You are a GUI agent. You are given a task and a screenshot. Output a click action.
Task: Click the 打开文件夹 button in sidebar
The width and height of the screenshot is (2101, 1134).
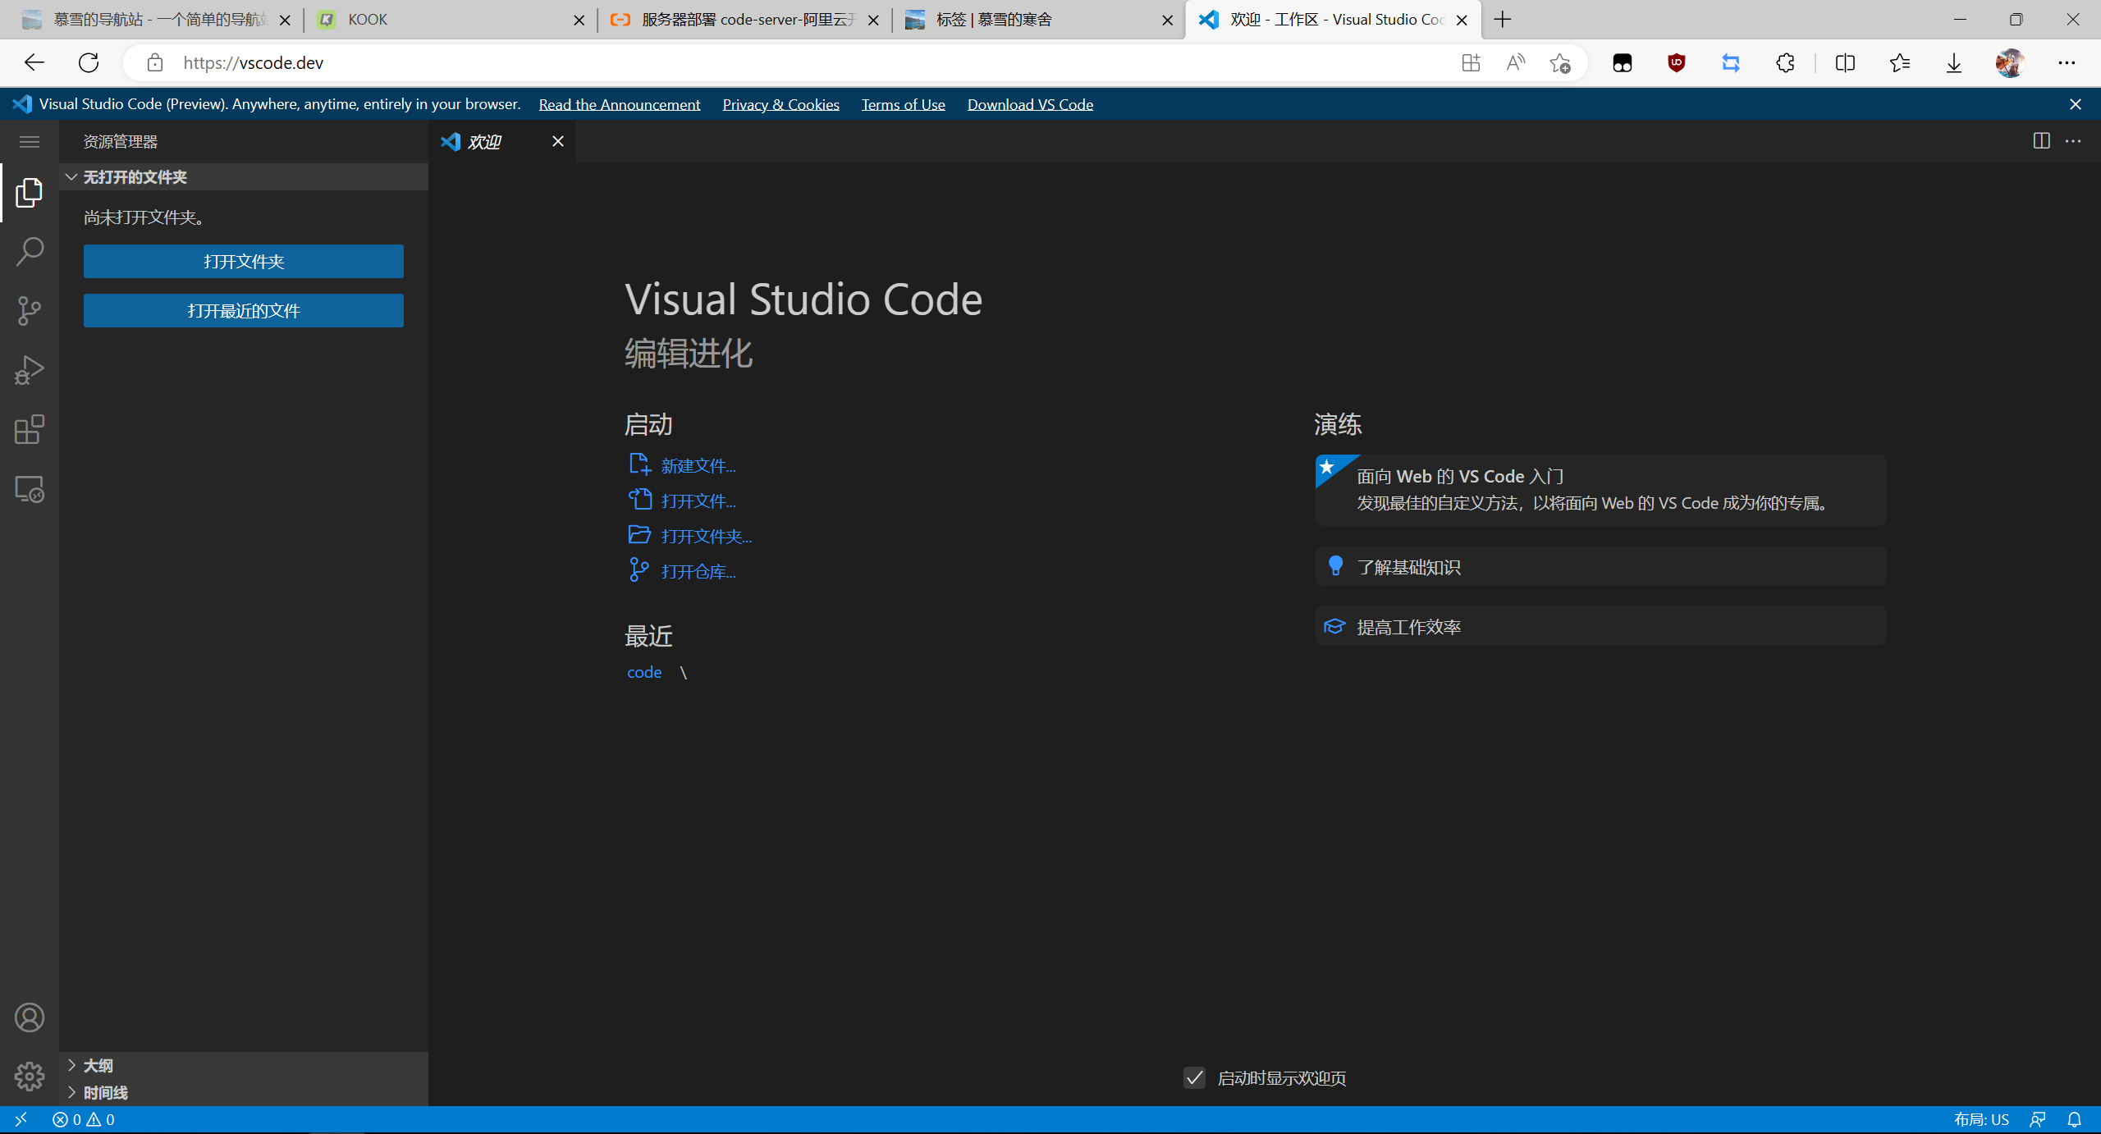[x=243, y=261]
